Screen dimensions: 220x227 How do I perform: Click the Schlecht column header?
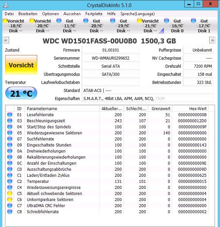pos(136,108)
